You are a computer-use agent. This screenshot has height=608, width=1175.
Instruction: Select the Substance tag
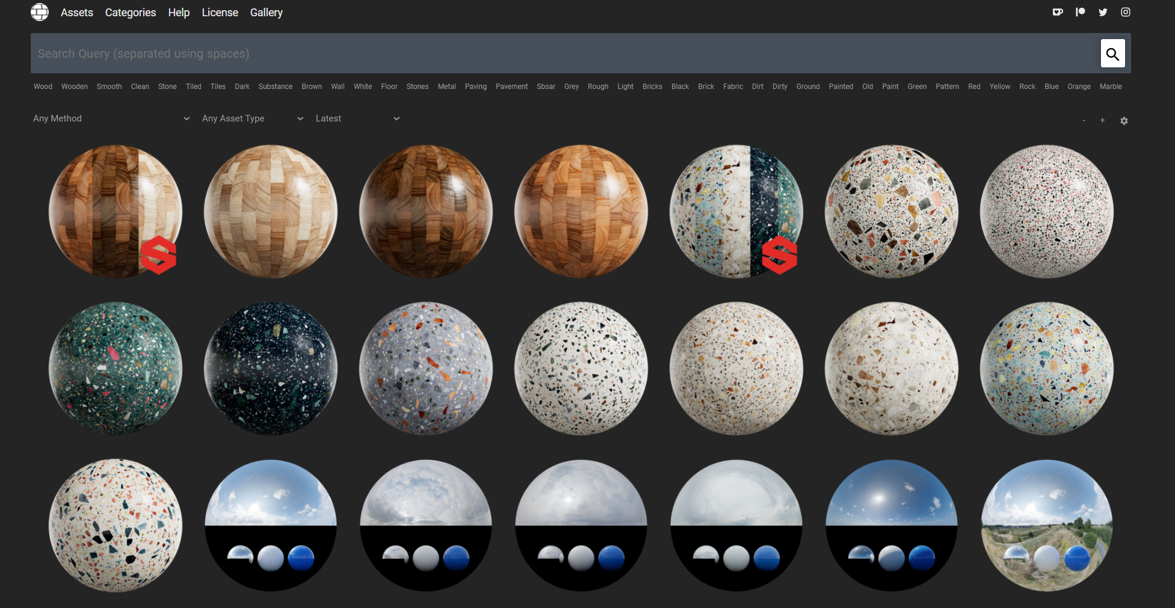(276, 87)
